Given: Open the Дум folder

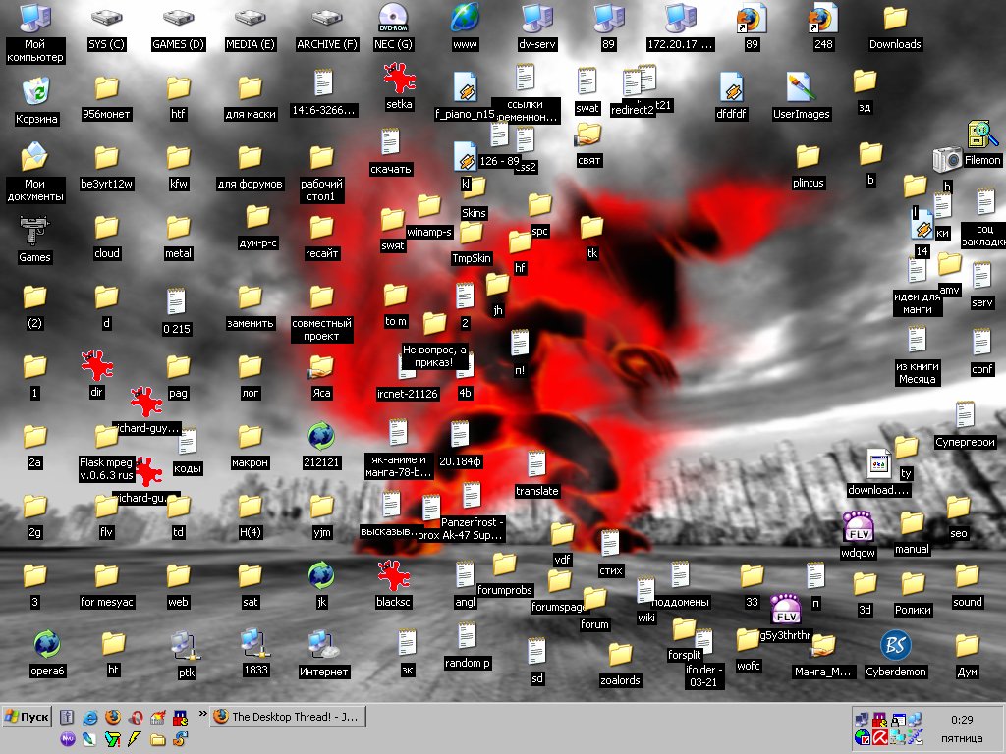Looking at the screenshot, I should pos(967,656).
